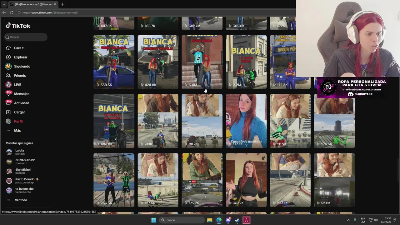Open the ta bueno che account
This screenshot has height=225, width=400.
20,190
